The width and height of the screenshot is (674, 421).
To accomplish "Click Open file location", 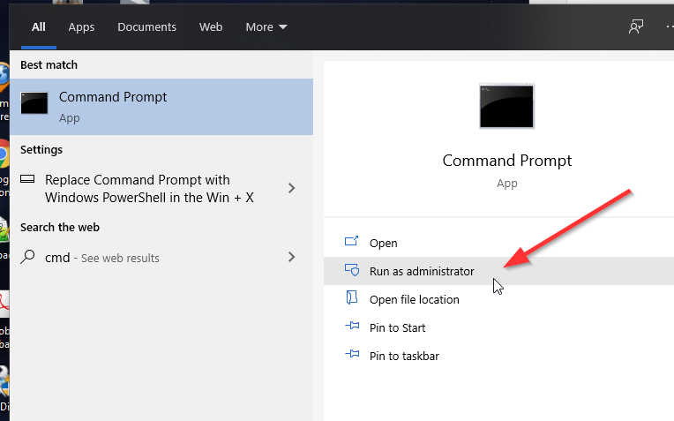I will coord(498,299).
